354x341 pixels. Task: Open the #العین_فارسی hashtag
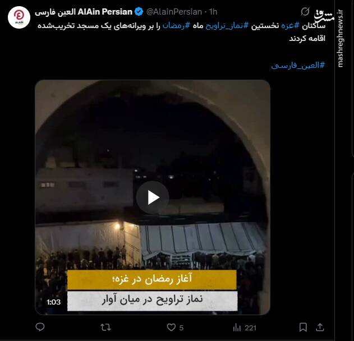pyautogui.click(x=298, y=66)
